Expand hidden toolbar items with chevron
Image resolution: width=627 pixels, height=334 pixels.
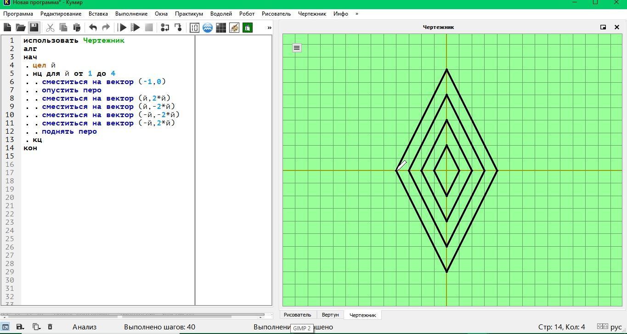269,28
